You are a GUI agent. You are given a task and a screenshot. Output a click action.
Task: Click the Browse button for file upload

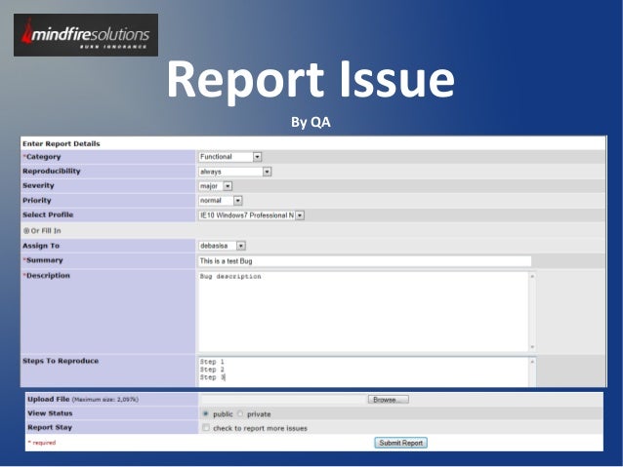pyautogui.click(x=389, y=400)
